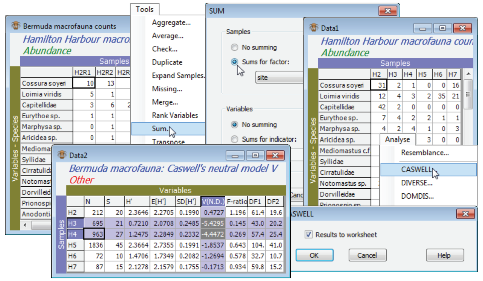Close the CASWELL dialog

[x=465, y=214]
